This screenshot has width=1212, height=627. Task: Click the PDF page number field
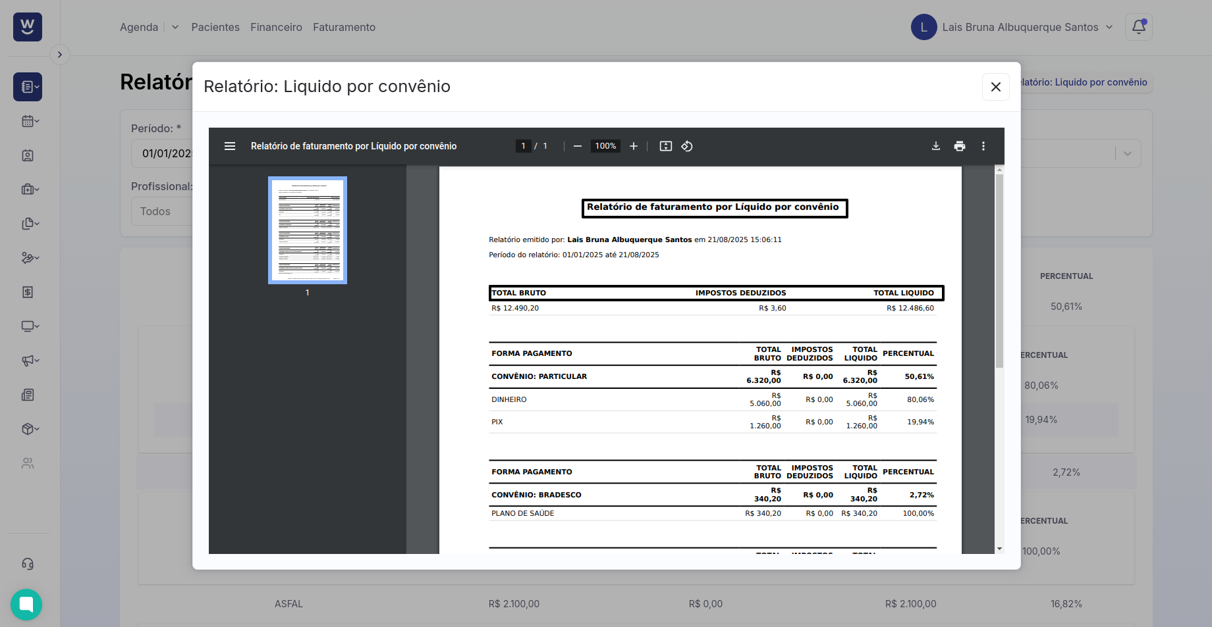(x=523, y=146)
